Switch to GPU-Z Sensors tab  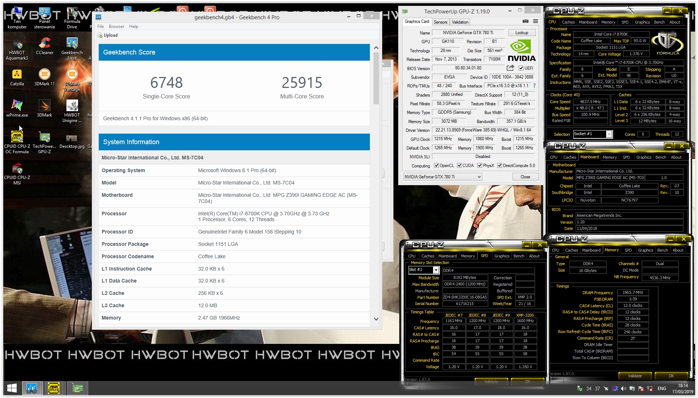pos(440,22)
